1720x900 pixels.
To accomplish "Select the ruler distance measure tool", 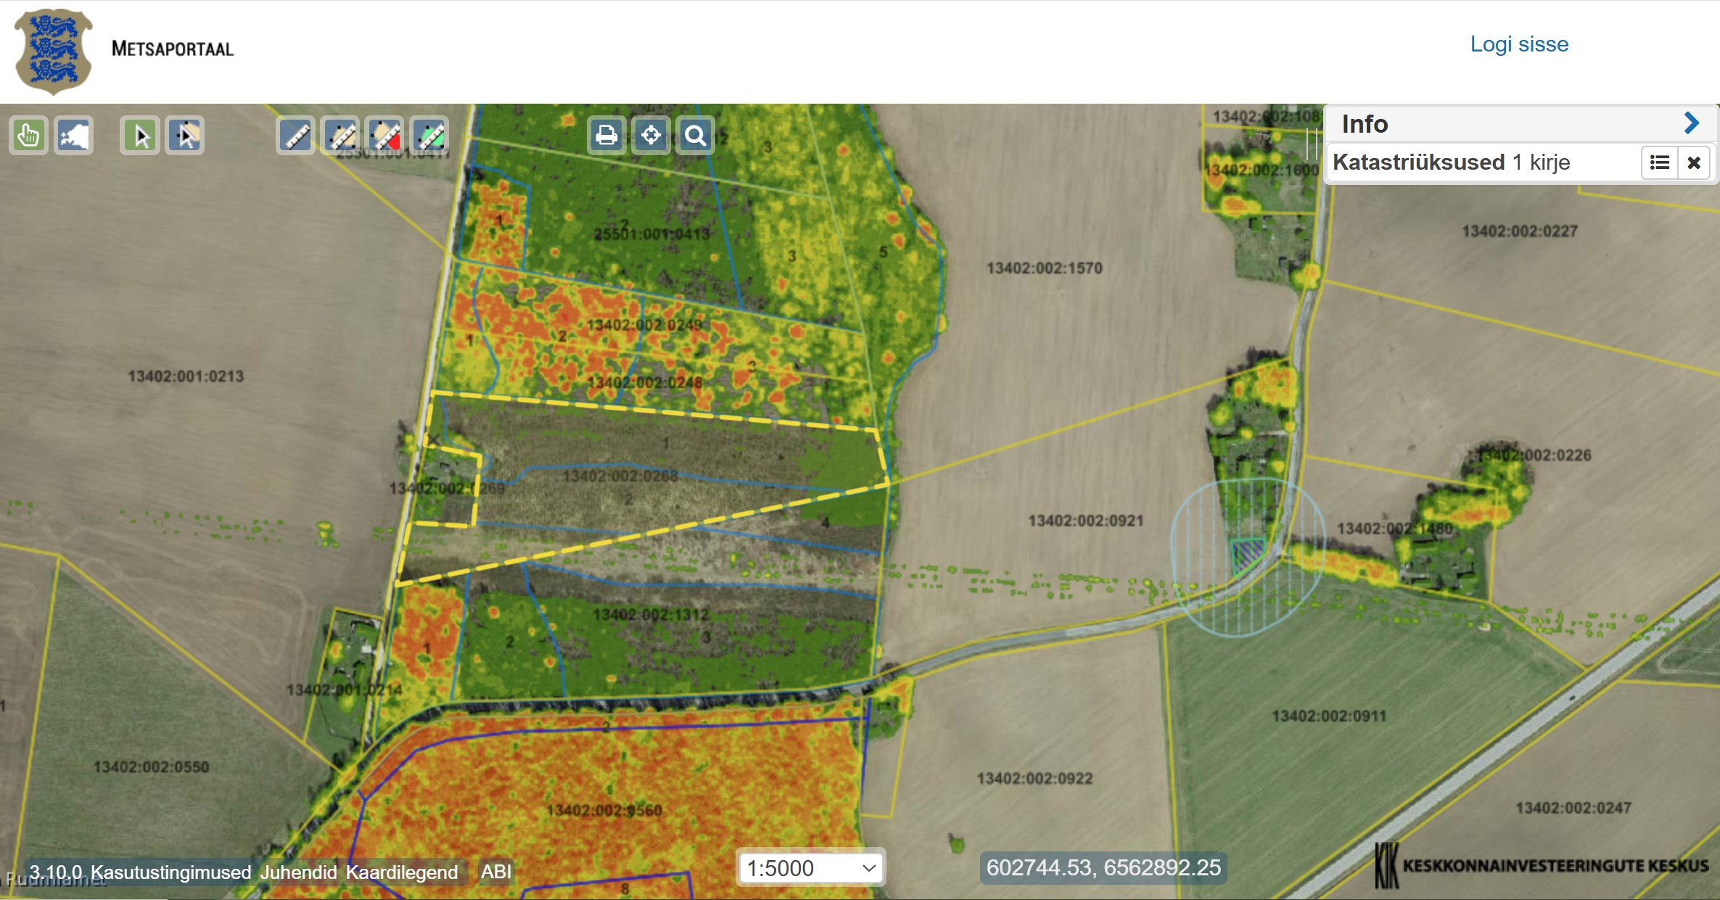I will tap(296, 136).
